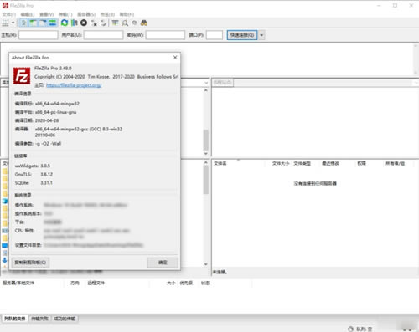The image size is (419, 332).
Task: Open the 编辑(E) menu
Action: [28, 14]
